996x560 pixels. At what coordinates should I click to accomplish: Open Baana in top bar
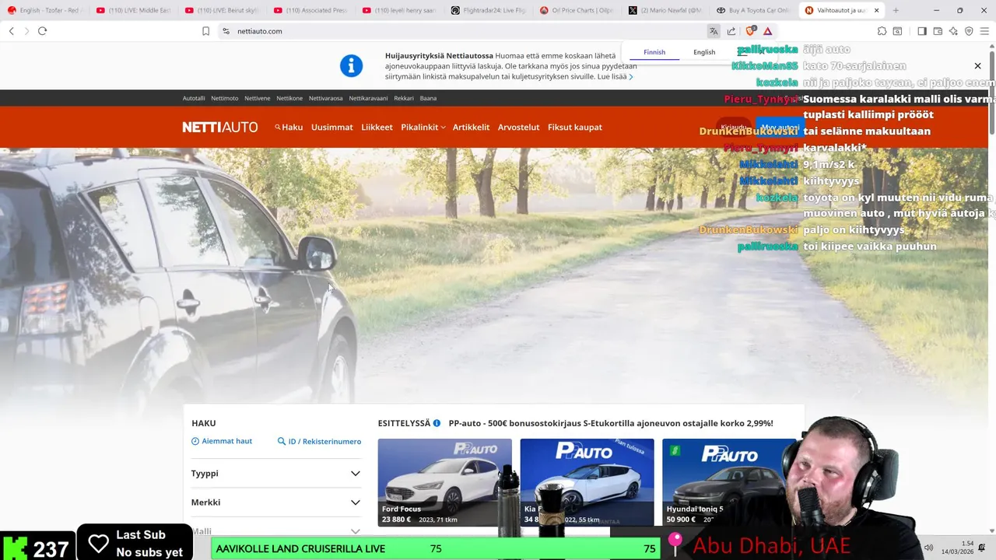[x=428, y=98]
